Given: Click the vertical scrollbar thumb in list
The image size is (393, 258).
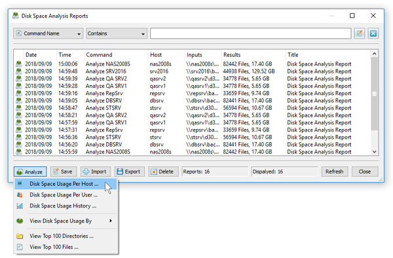Looking at the screenshot, I should pyautogui.click(x=374, y=94).
